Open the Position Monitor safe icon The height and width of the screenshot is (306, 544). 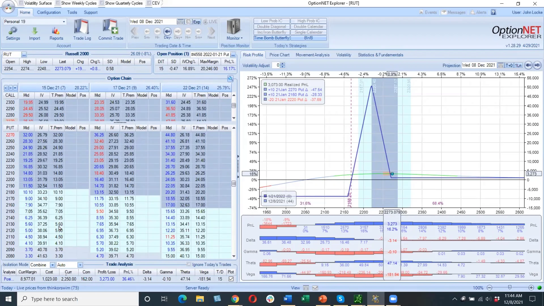(234, 27)
